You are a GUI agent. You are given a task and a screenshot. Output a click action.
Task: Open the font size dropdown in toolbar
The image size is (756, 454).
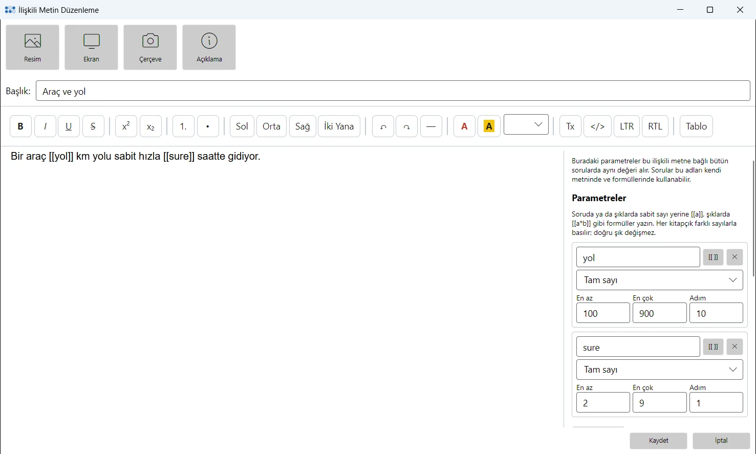click(526, 124)
